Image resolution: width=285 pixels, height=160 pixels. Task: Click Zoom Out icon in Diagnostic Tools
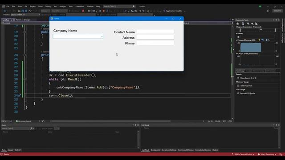coord(252,24)
